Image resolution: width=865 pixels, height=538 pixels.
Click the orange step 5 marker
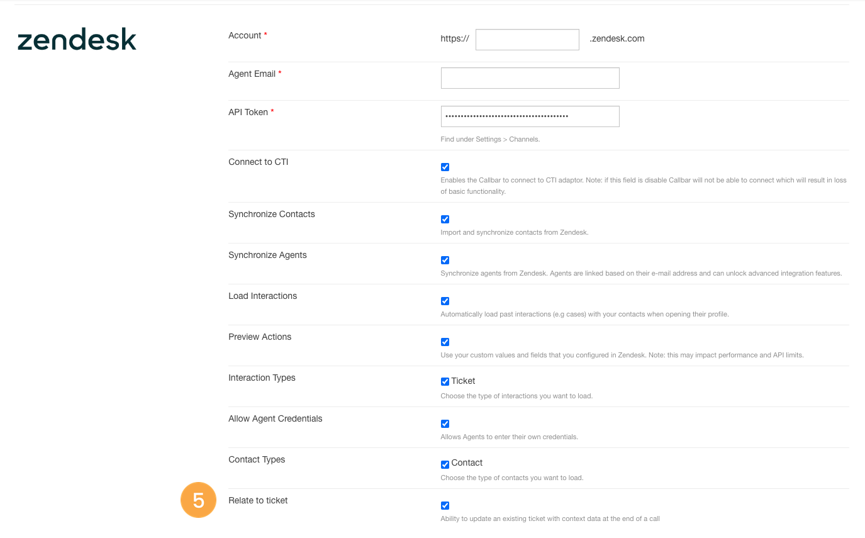click(198, 500)
